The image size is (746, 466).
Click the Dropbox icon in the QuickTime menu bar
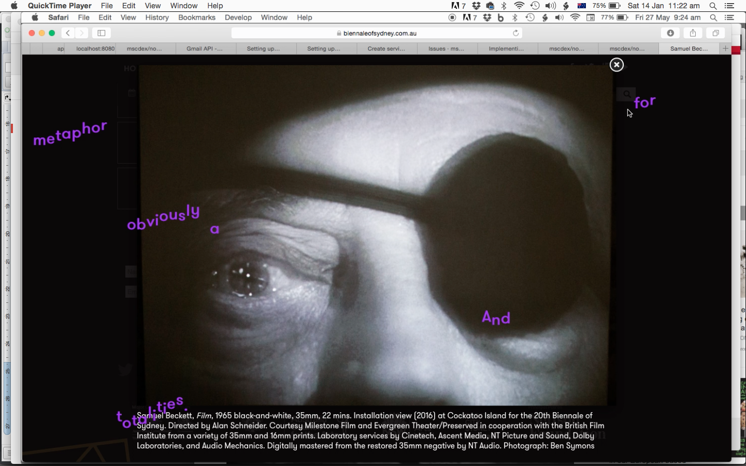[x=476, y=6]
